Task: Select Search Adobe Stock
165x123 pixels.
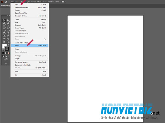Action: [30, 43]
